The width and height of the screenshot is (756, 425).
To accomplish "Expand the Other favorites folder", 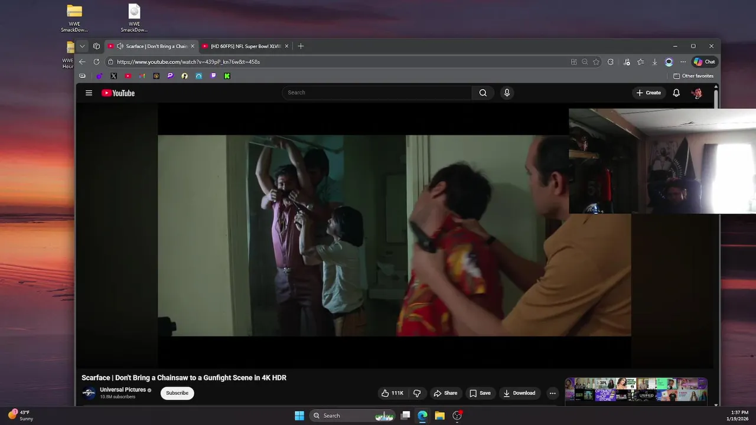I will pos(693,76).
